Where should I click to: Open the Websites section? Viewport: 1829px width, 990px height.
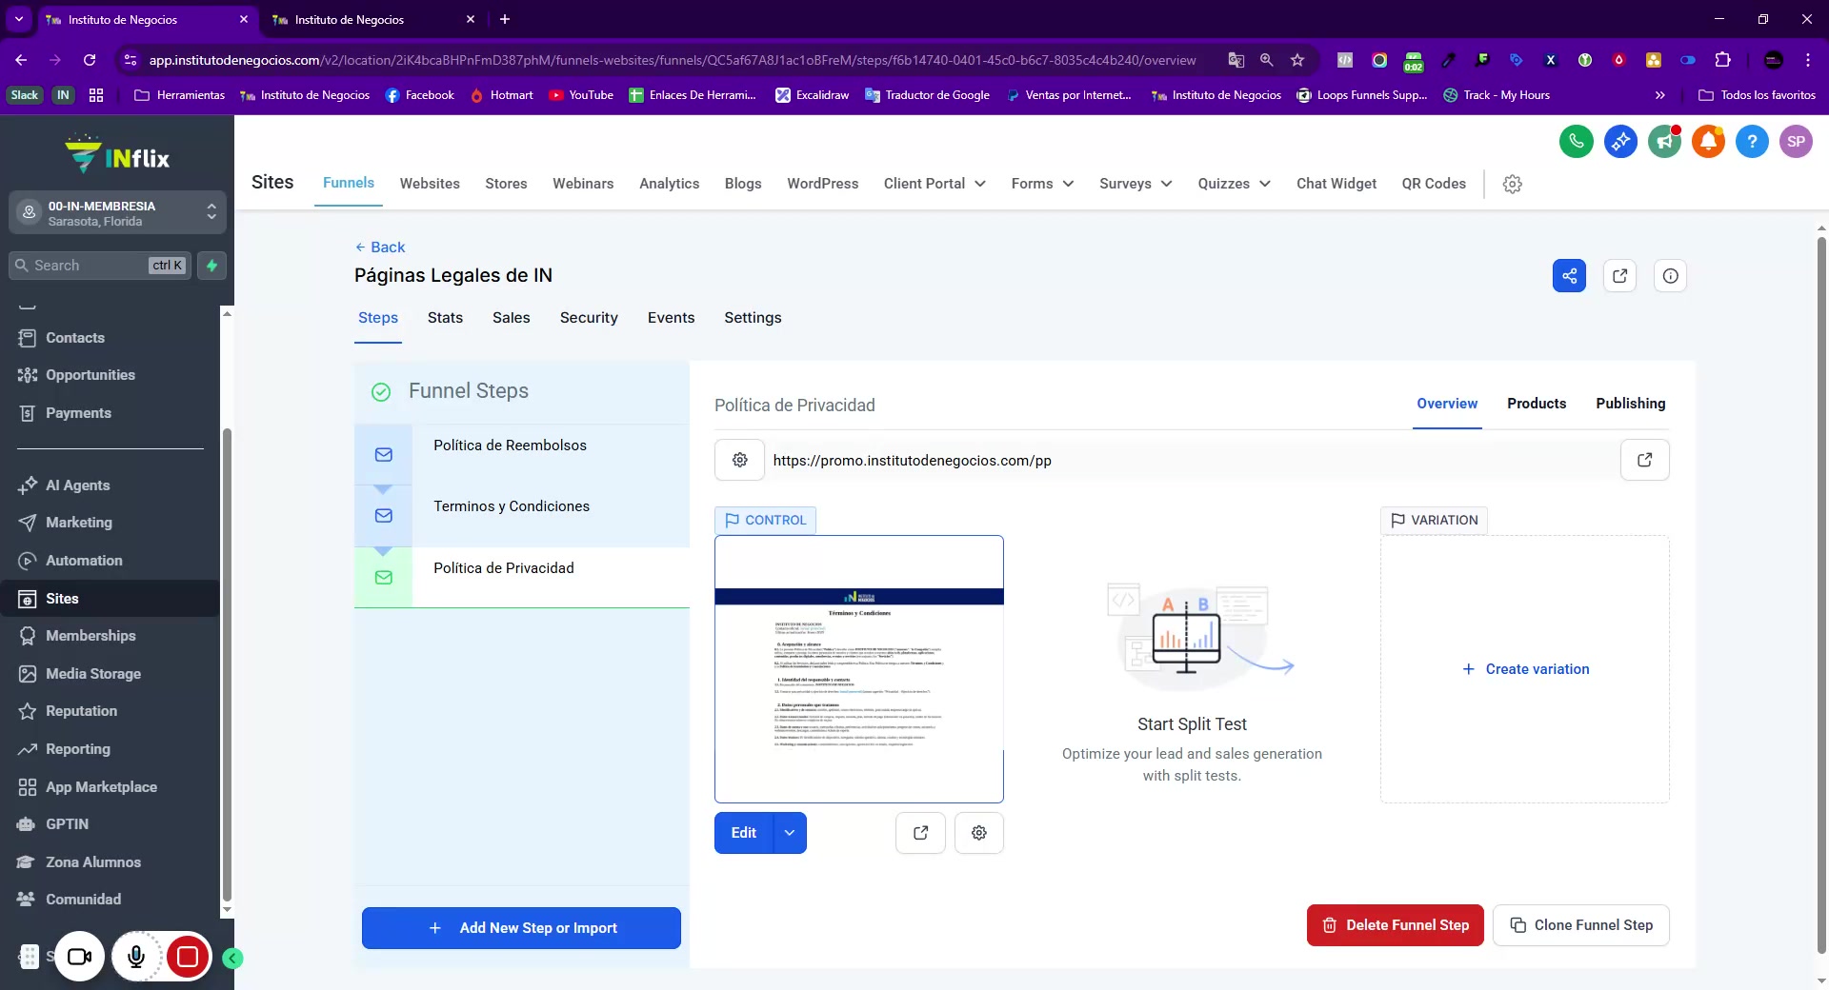point(430,184)
